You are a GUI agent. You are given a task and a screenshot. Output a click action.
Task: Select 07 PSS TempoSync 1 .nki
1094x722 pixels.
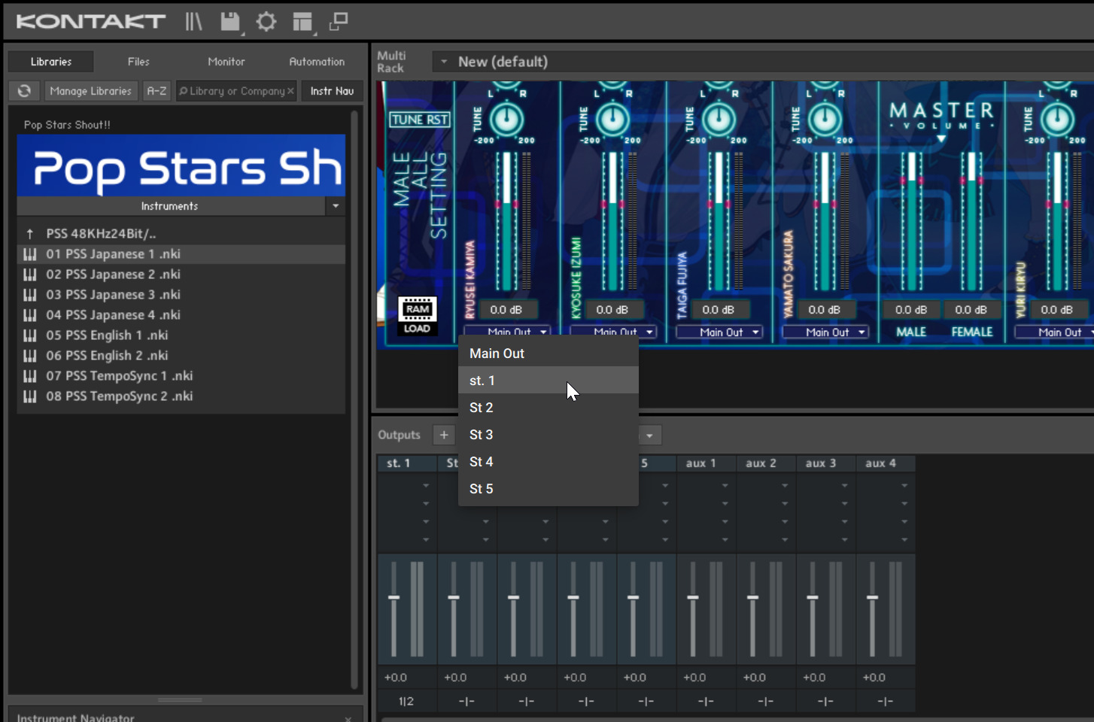pyautogui.click(x=181, y=376)
